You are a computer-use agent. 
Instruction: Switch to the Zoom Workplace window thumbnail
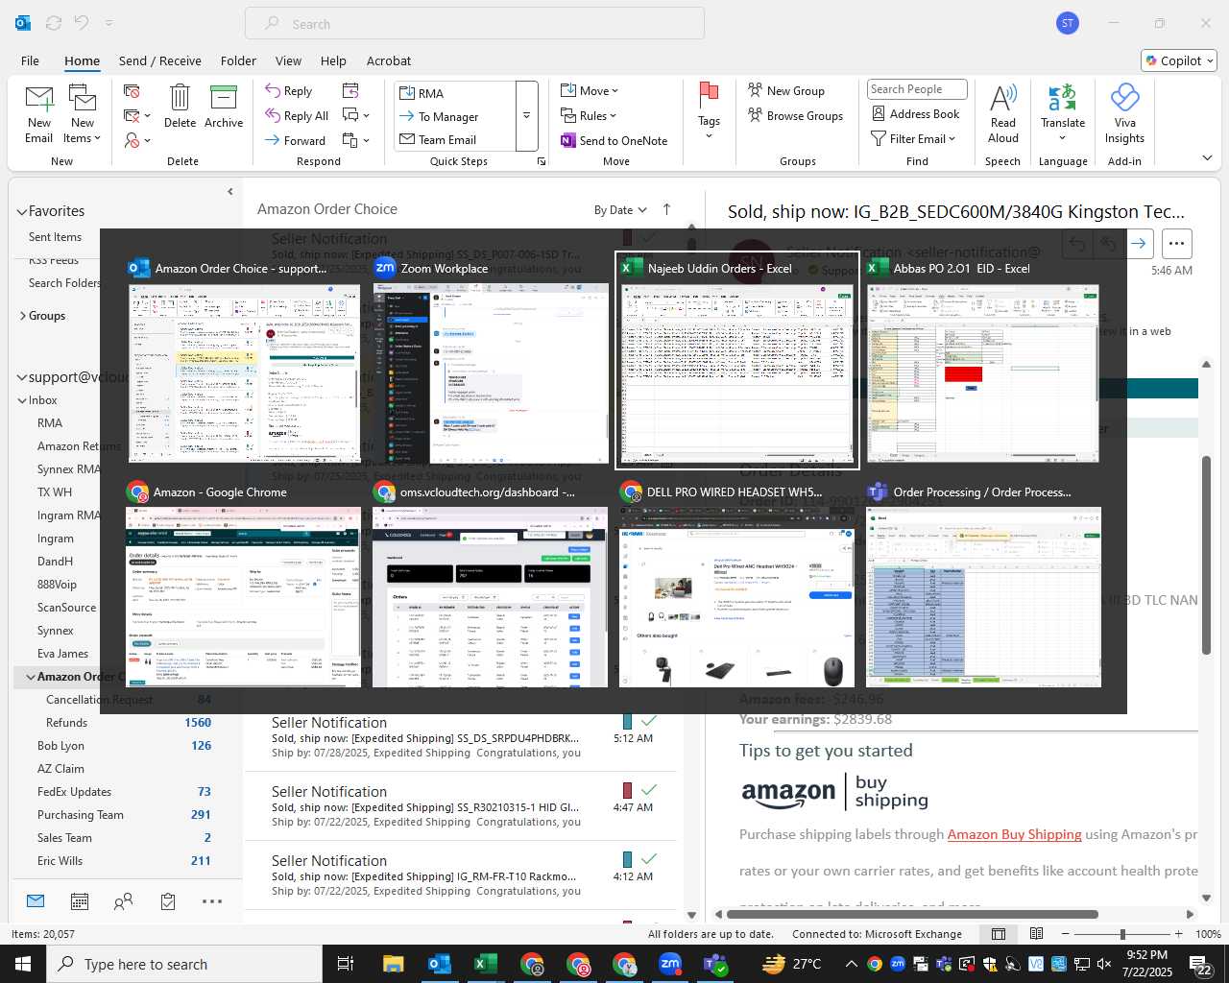click(491, 361)
